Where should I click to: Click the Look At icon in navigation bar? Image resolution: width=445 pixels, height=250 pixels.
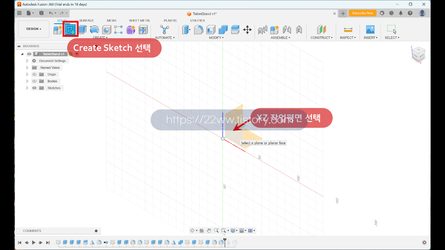201,231
